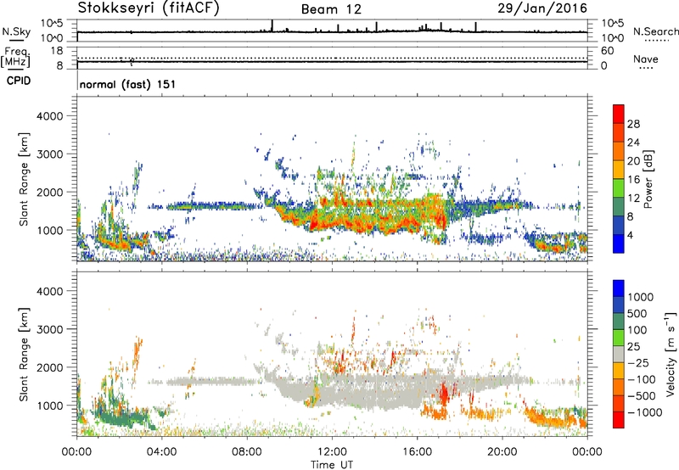The height and width of the screenshot is (470, 679).
Task: Click the 28 tick on the power colorbar
Action: (x=633, y=124)
